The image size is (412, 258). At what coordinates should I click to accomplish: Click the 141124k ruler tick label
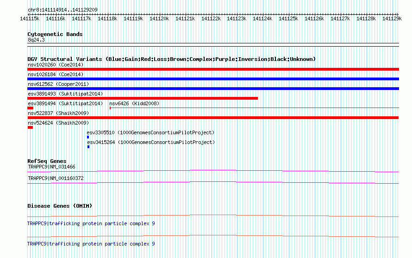coord(262,19)
